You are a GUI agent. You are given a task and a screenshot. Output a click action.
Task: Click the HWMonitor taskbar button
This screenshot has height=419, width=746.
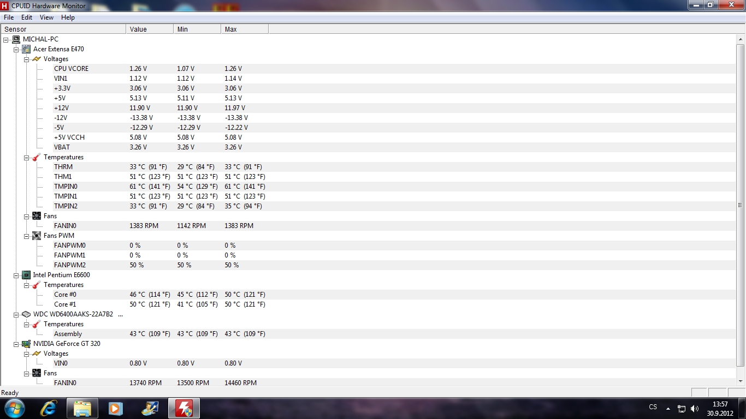click(183, 408)
